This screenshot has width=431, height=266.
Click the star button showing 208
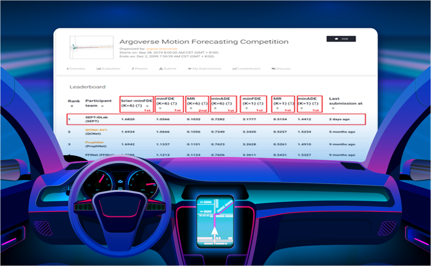[341, 39]
